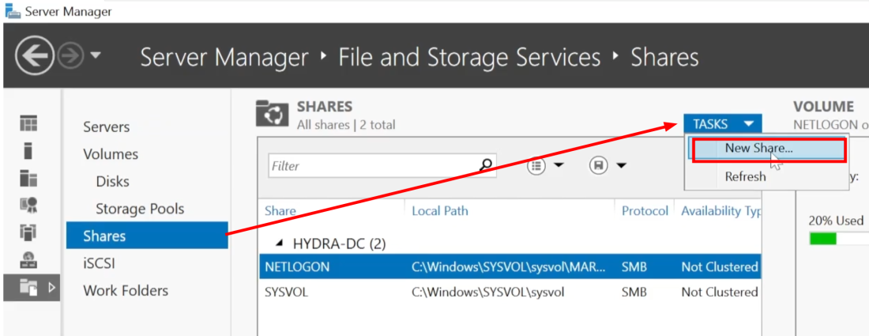The height and width of the screenshot is (336, 869).
Task: Open the navigation history dropdown arrow
Action: [96, 56]
